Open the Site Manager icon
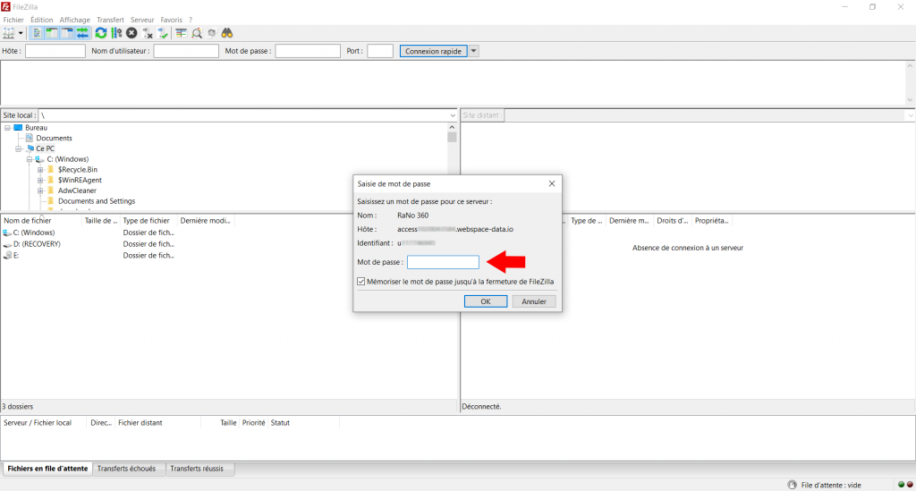The width and height of the screenshot is (916, 491). tap(10, 33)
